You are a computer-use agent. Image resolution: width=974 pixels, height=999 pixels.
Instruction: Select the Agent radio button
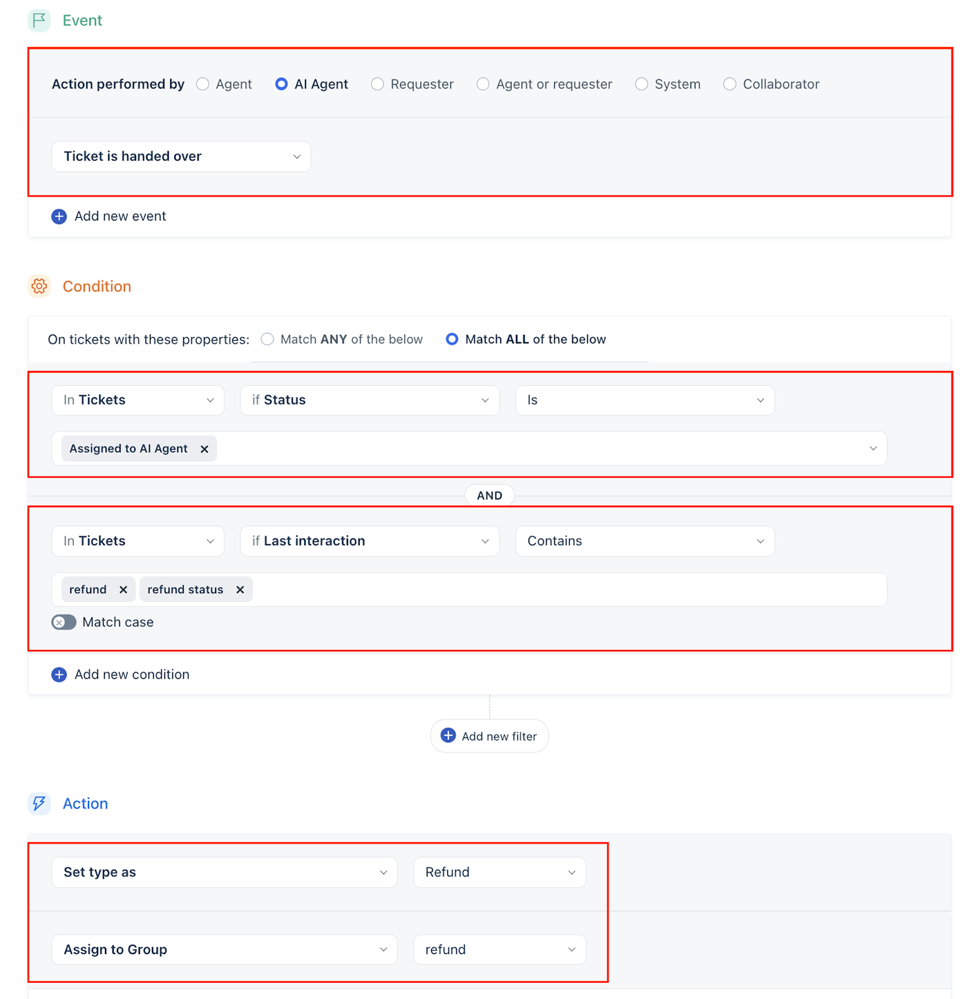[202, 84]
